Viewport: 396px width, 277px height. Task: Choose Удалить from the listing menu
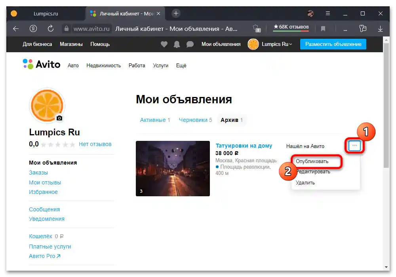click(x=305, y=183)
